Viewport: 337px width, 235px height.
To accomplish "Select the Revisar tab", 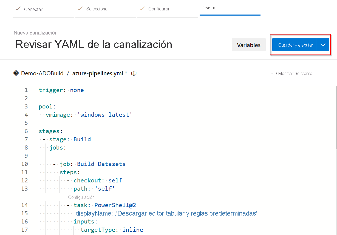I will click(x=208, y=8).
